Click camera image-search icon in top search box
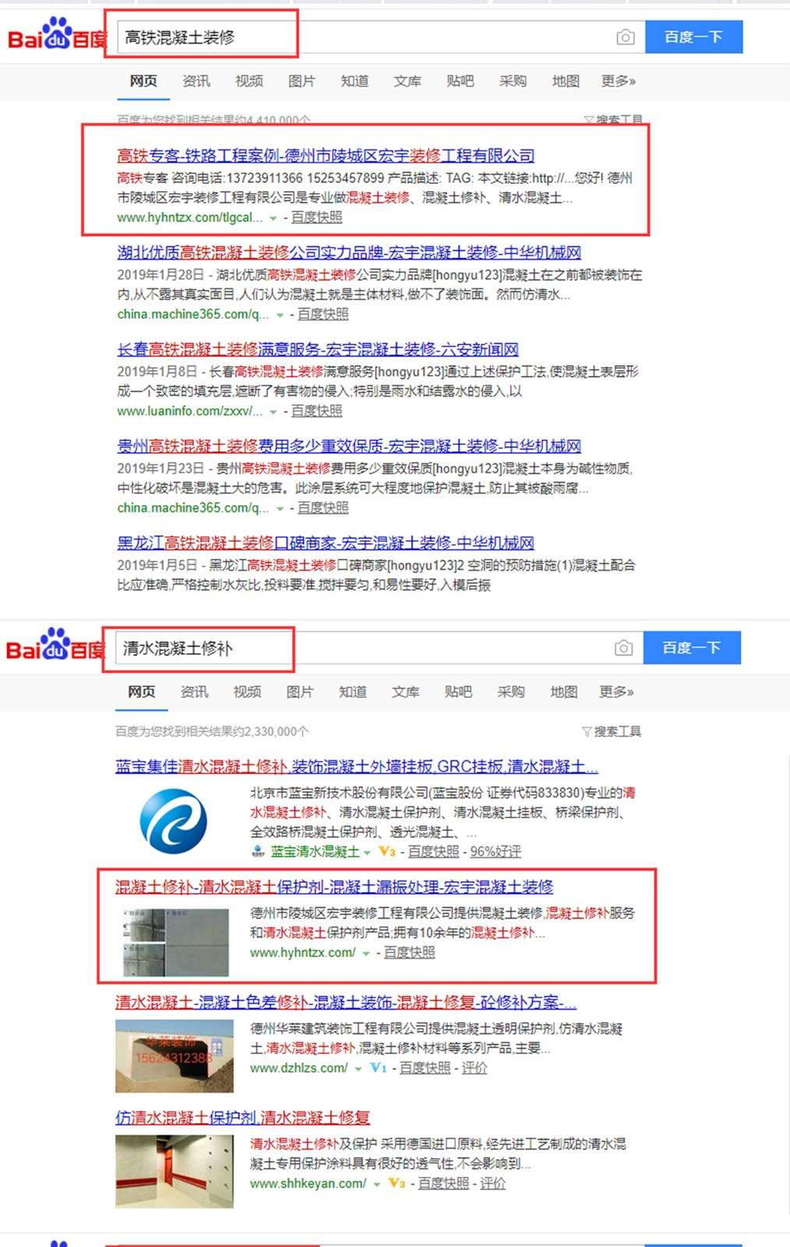Viewport: 790px width, 1247px height. click(625, 37)
